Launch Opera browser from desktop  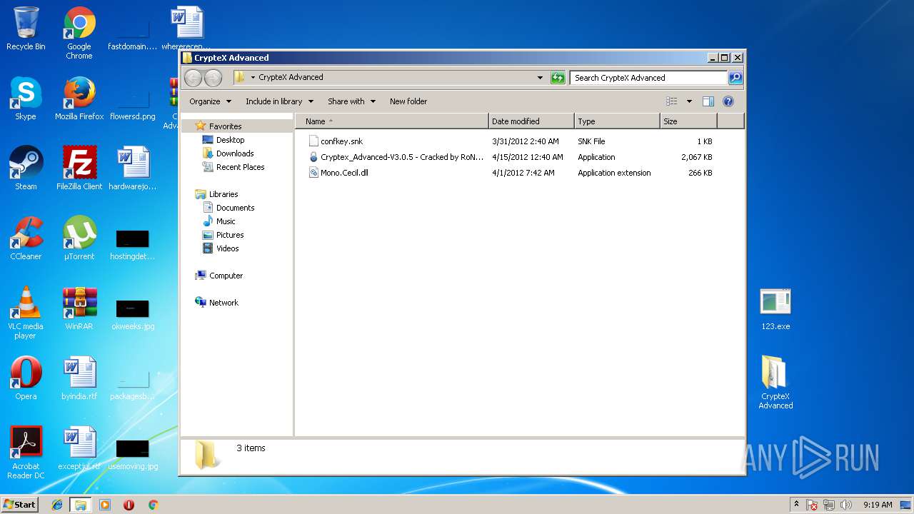tap(26, 378)
